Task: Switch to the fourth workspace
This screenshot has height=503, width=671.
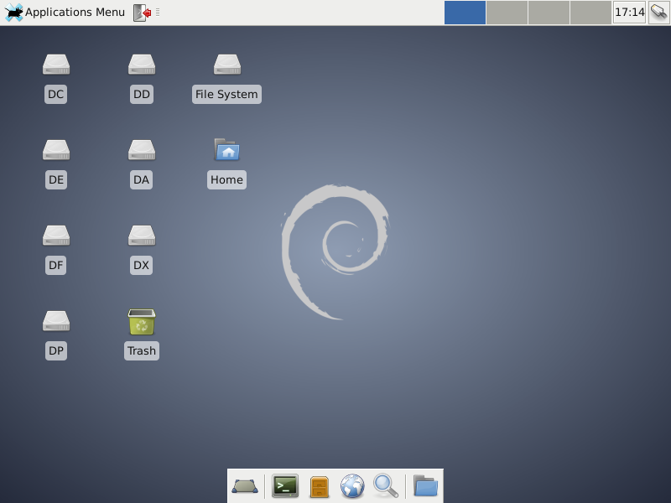Action: tap(590, 13)
